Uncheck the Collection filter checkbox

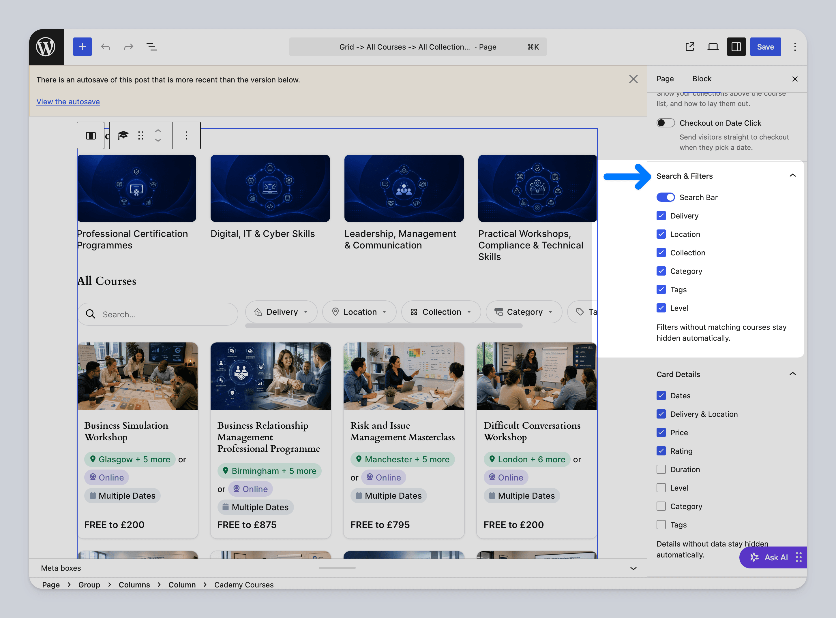pyautogui.click(x=661, y=253)
